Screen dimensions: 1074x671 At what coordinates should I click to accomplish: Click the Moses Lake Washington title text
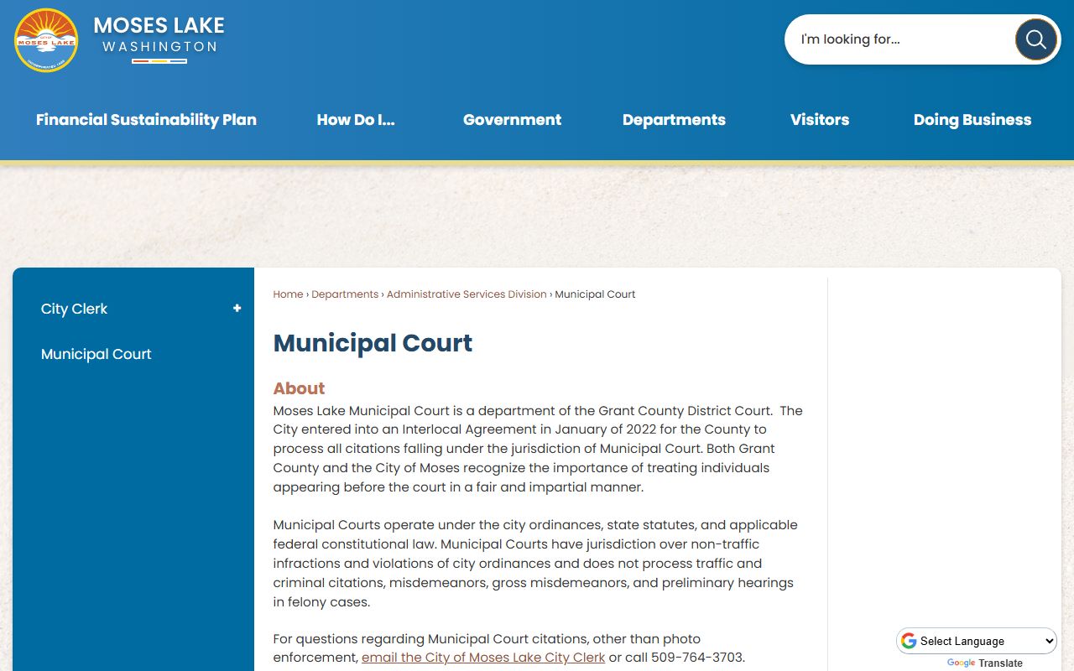coord(159,34)
